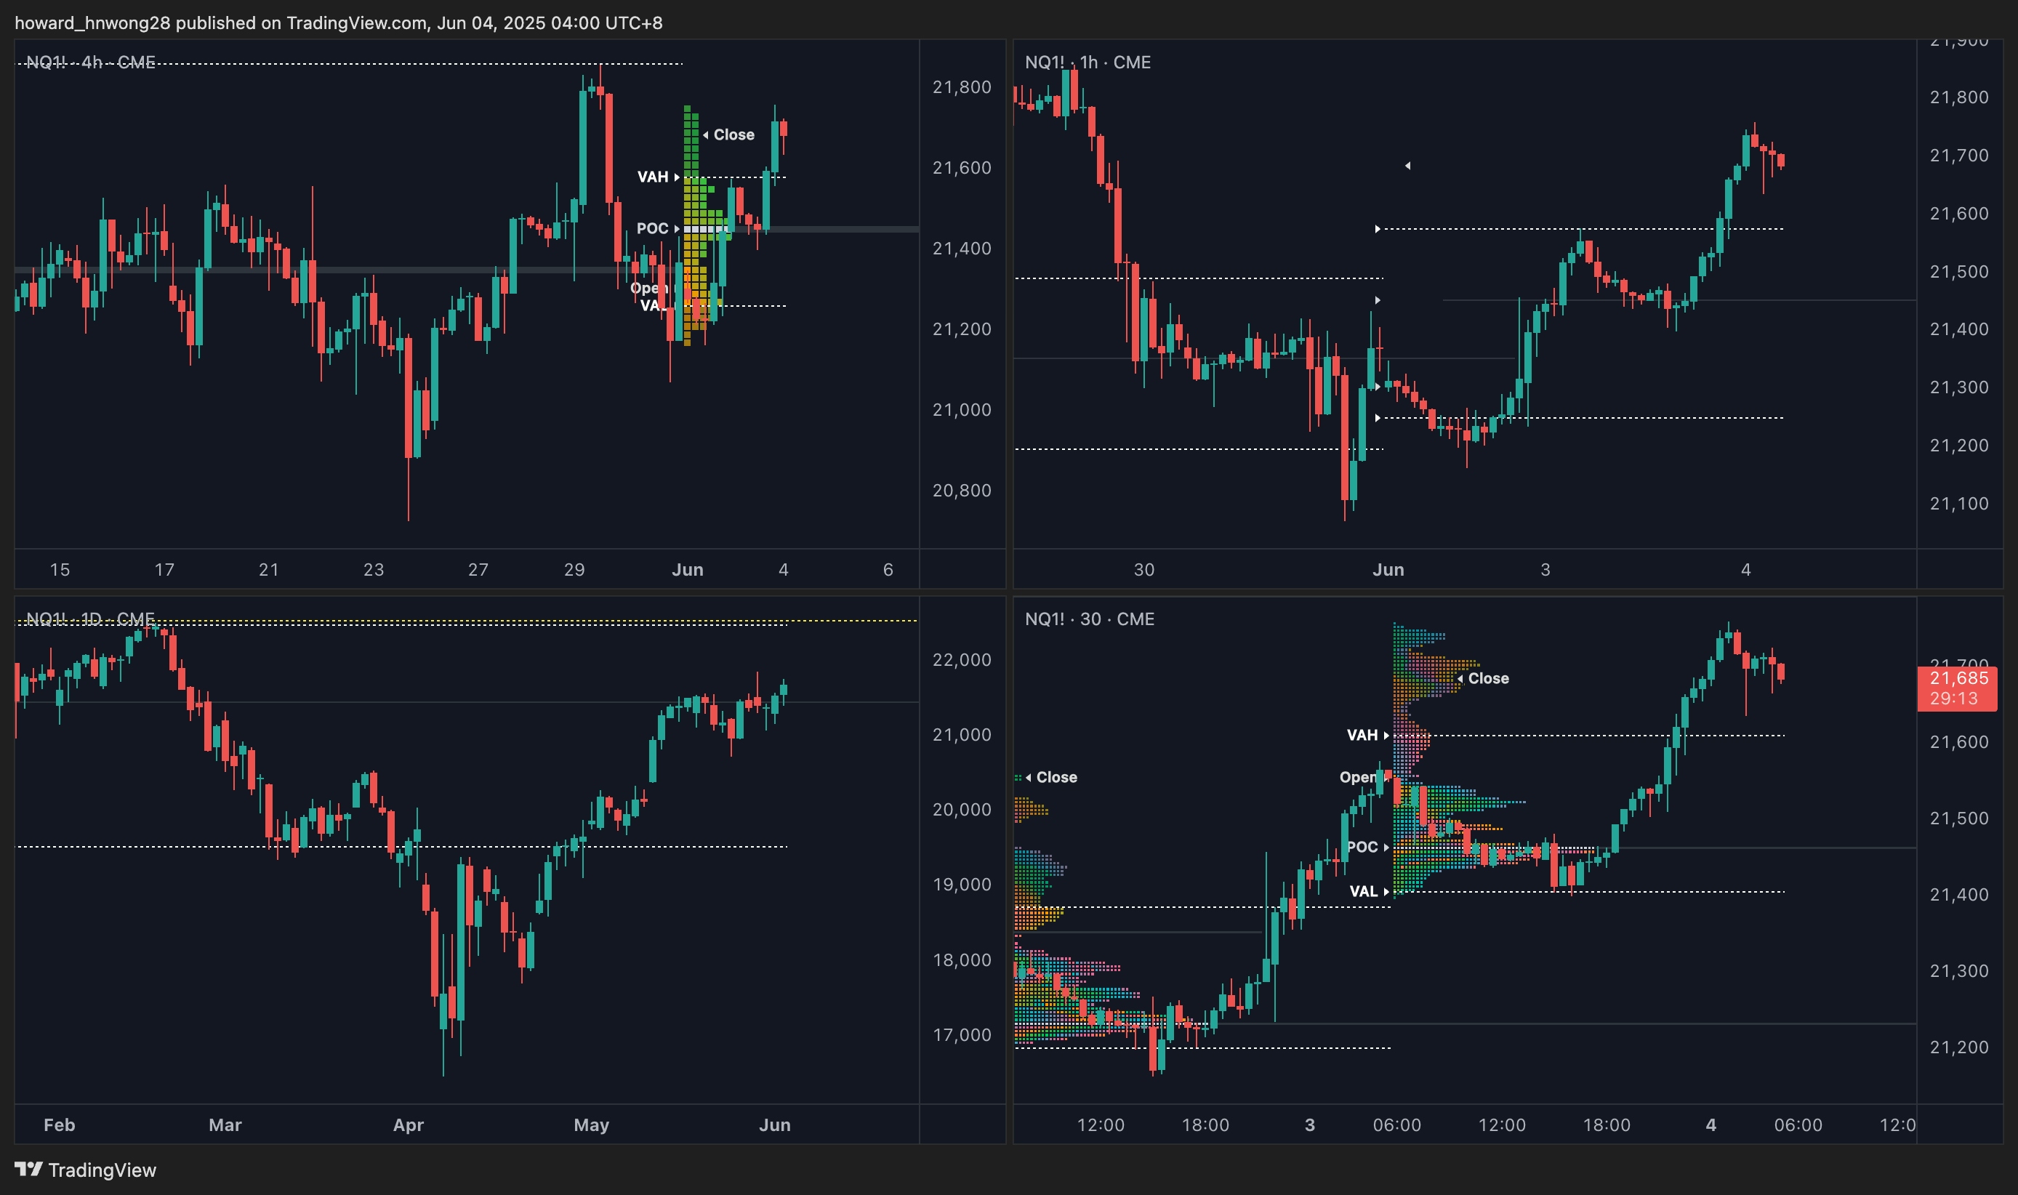Image resolution: width=2018 pixels, height=1195 pixels.
Task: Select the NQ1! 30 CME chart title
Action: (x=1089, y=619)
